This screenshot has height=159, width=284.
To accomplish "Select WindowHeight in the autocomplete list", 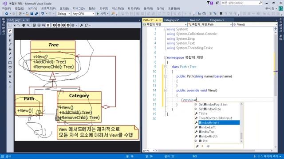I will click(219, 123).
